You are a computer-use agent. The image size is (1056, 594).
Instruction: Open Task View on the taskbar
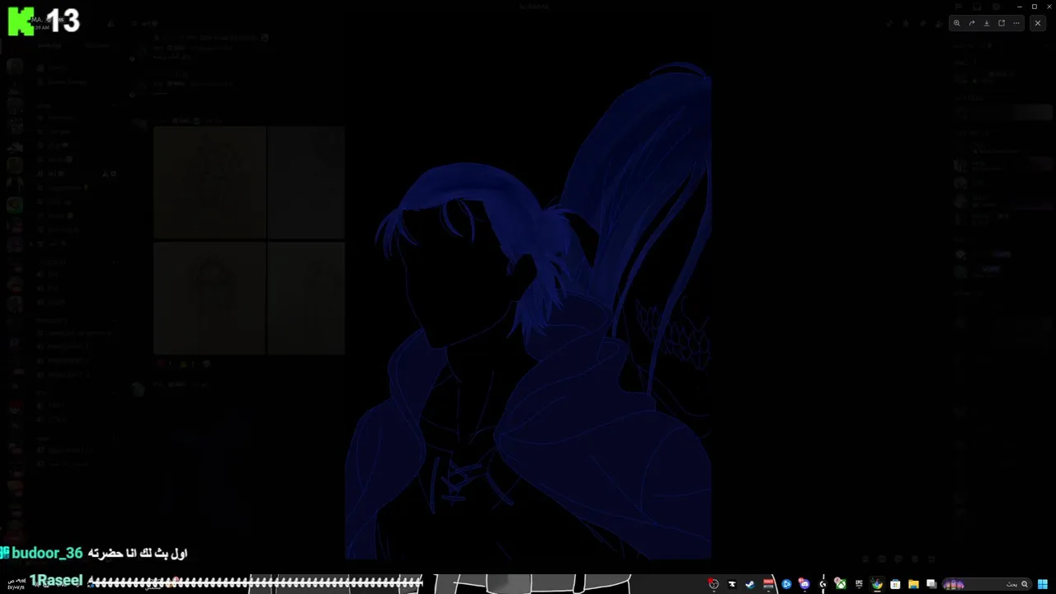click(931, 584)
